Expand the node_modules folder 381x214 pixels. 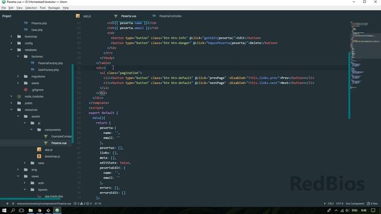click(x=11, y=96)
